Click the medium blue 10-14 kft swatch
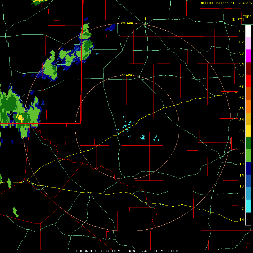This screenshot has width=253, height=253. pyautogui.click(x=248, y=181)
